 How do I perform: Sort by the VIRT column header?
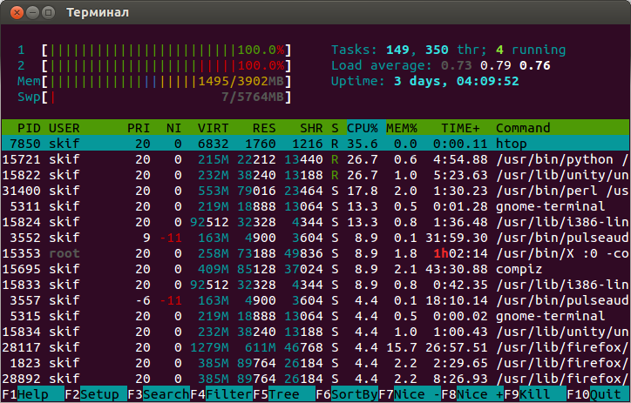click(x=214, y=128)
